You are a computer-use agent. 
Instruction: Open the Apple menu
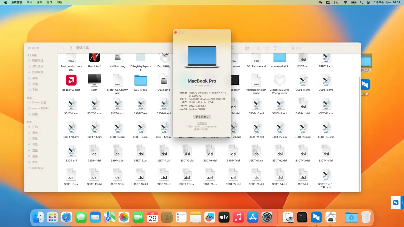[x=5, y=2]
